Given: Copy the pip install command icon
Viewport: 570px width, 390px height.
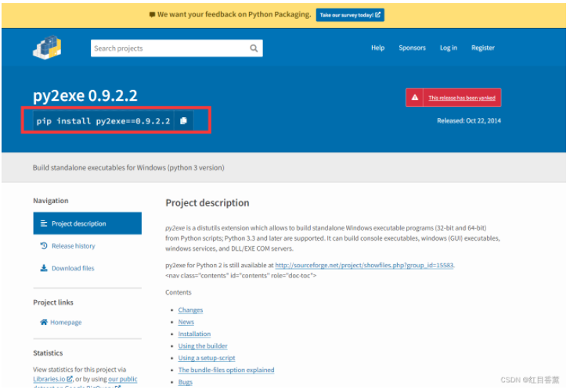Looking at the screenshot, I should (x=183, y=121).
